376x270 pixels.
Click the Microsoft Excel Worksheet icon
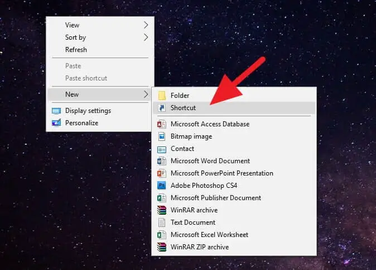[162, 235]
